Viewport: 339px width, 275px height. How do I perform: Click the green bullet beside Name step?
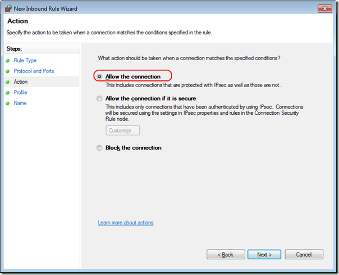pos(8,103)
